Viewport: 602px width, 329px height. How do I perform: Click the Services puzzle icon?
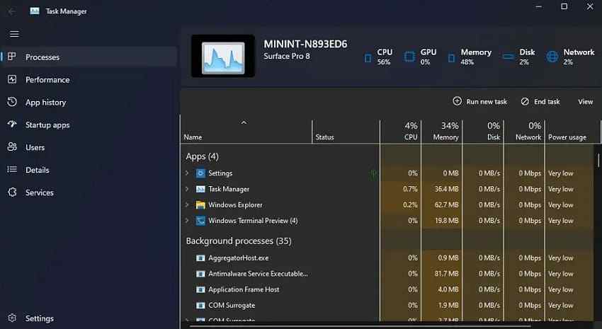(x=12, y=192)
